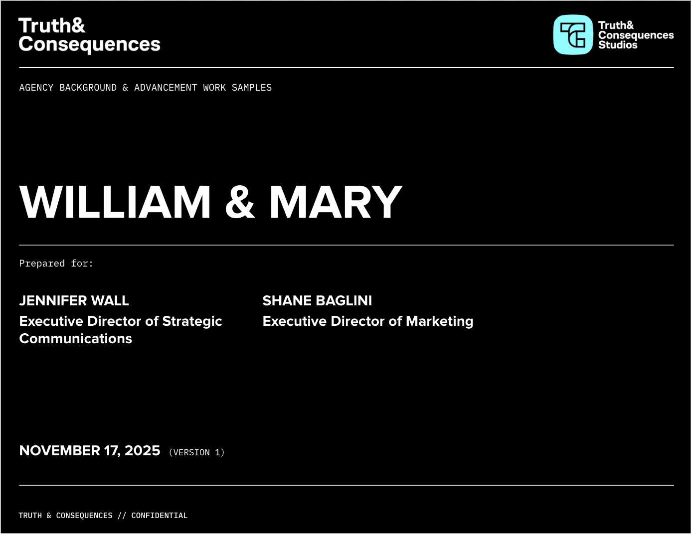
Task: Click the divider line above "Prepared for"
Action: click(x=346, y=245)
